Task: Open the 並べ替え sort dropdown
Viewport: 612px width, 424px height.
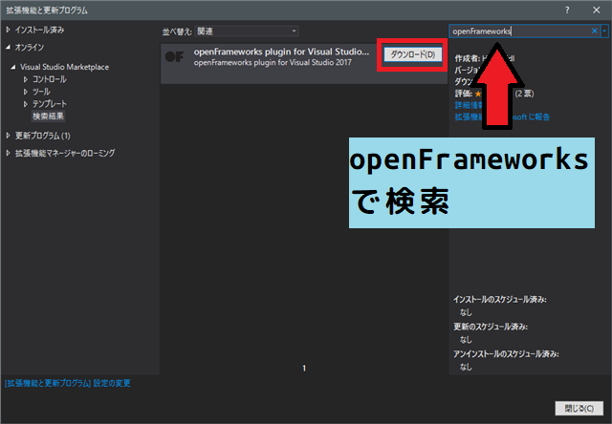Action: 247,32
